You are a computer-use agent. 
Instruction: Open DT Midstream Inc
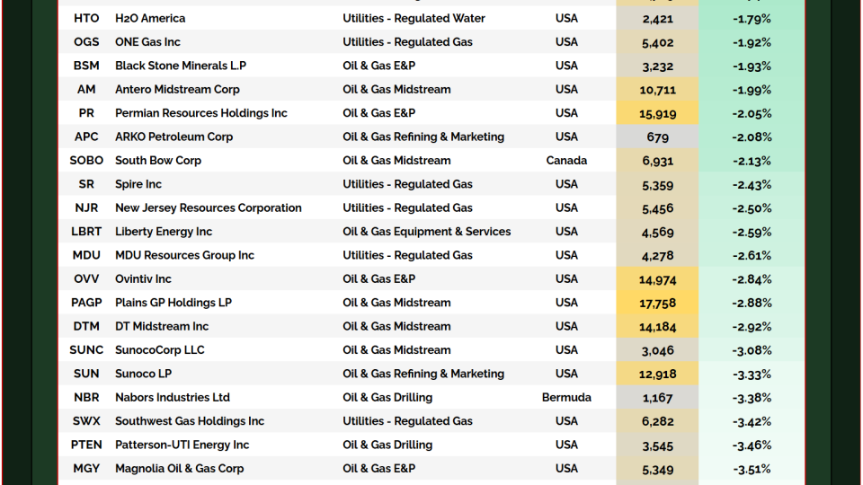pyautogui.click(x=162, y=326)
